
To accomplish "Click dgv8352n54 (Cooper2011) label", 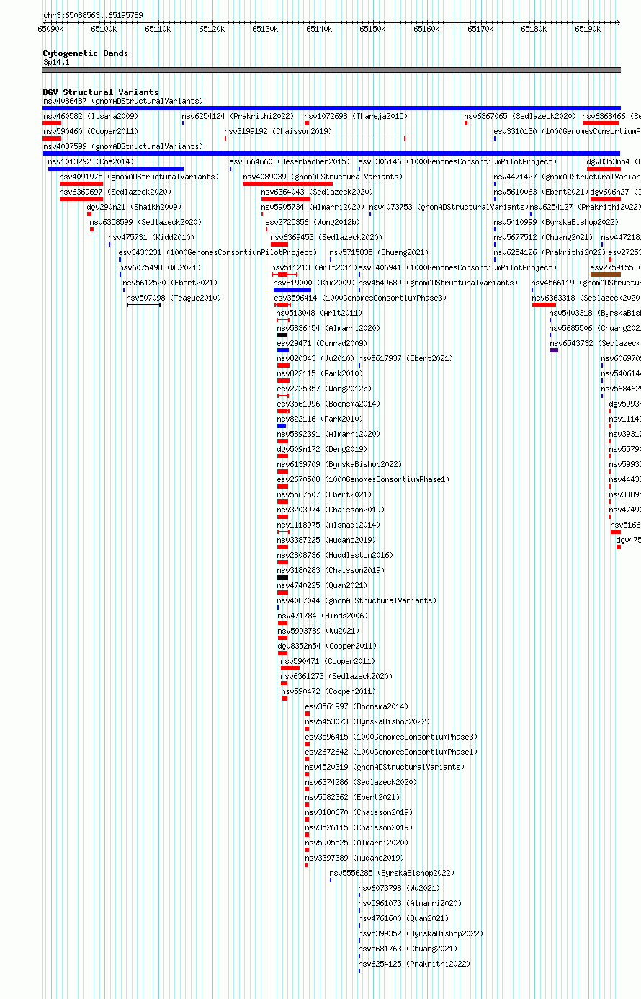I will click(327, 646).
